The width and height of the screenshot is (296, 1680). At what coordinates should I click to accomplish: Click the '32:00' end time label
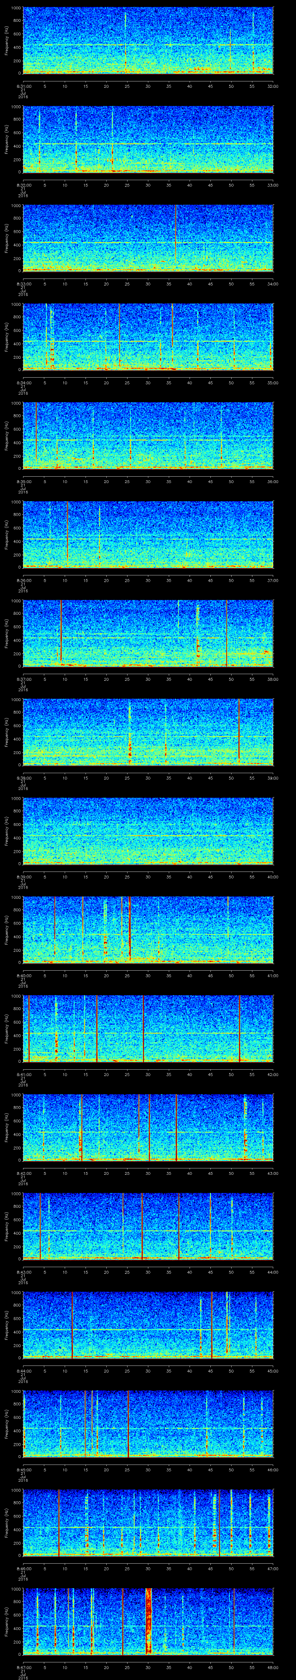tap(273, 85)
